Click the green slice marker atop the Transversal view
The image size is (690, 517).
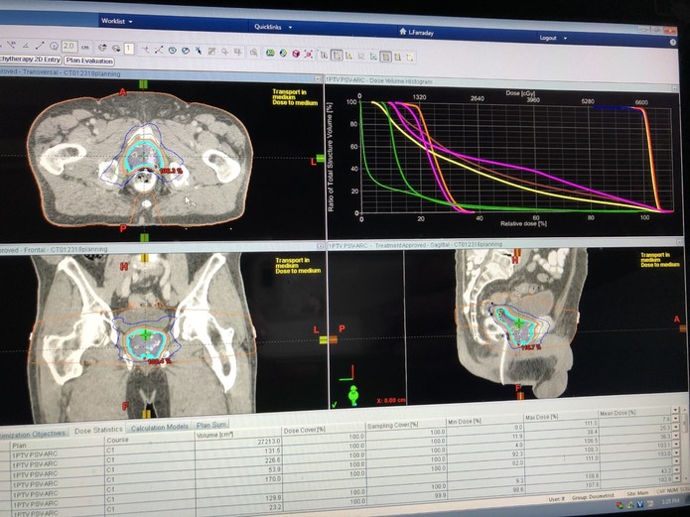click(x=143, y=84)
